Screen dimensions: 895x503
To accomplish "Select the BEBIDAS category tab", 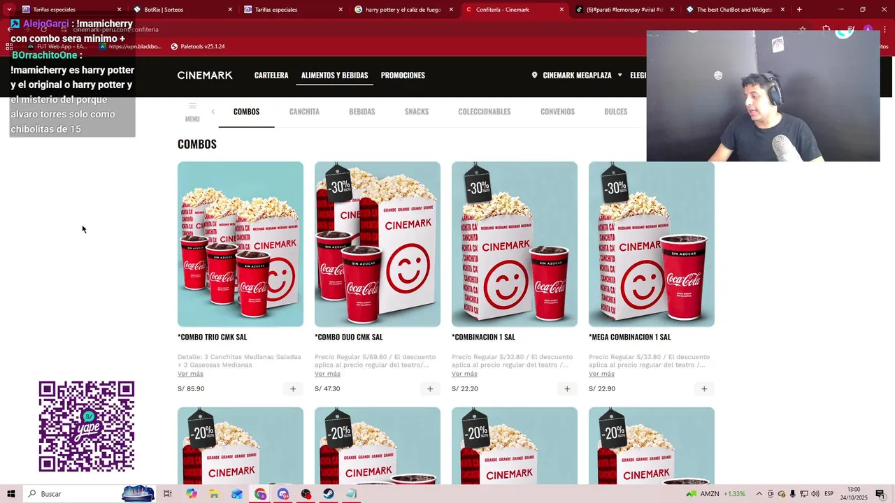I will (362, 112).
